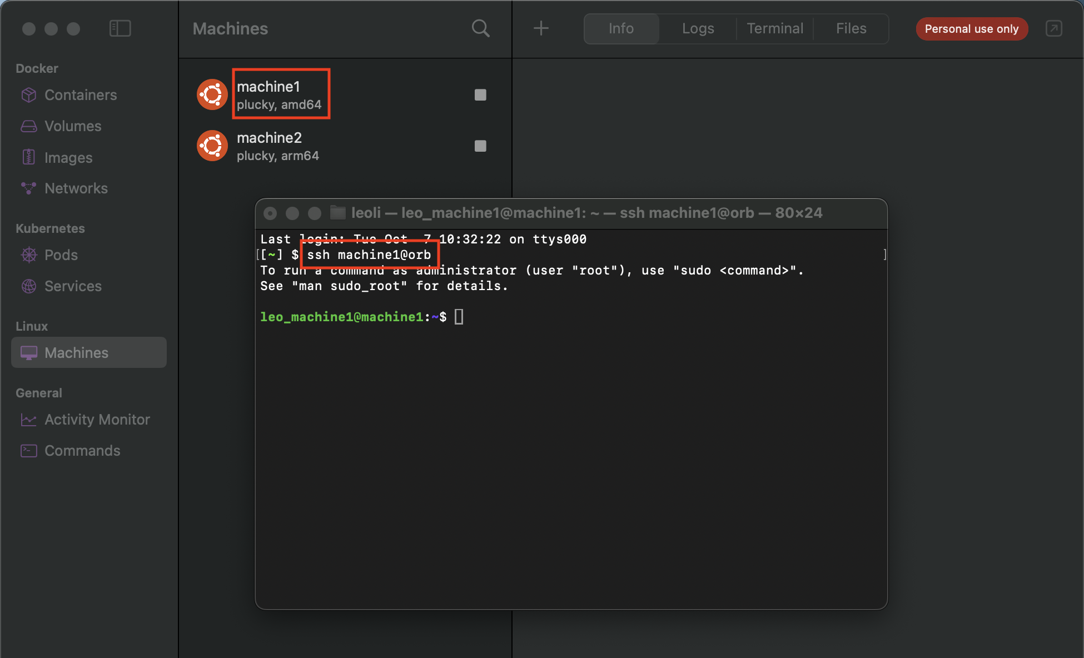Switch to the Logs tab
Viewport: 1084px width, 658px height.
698,28
